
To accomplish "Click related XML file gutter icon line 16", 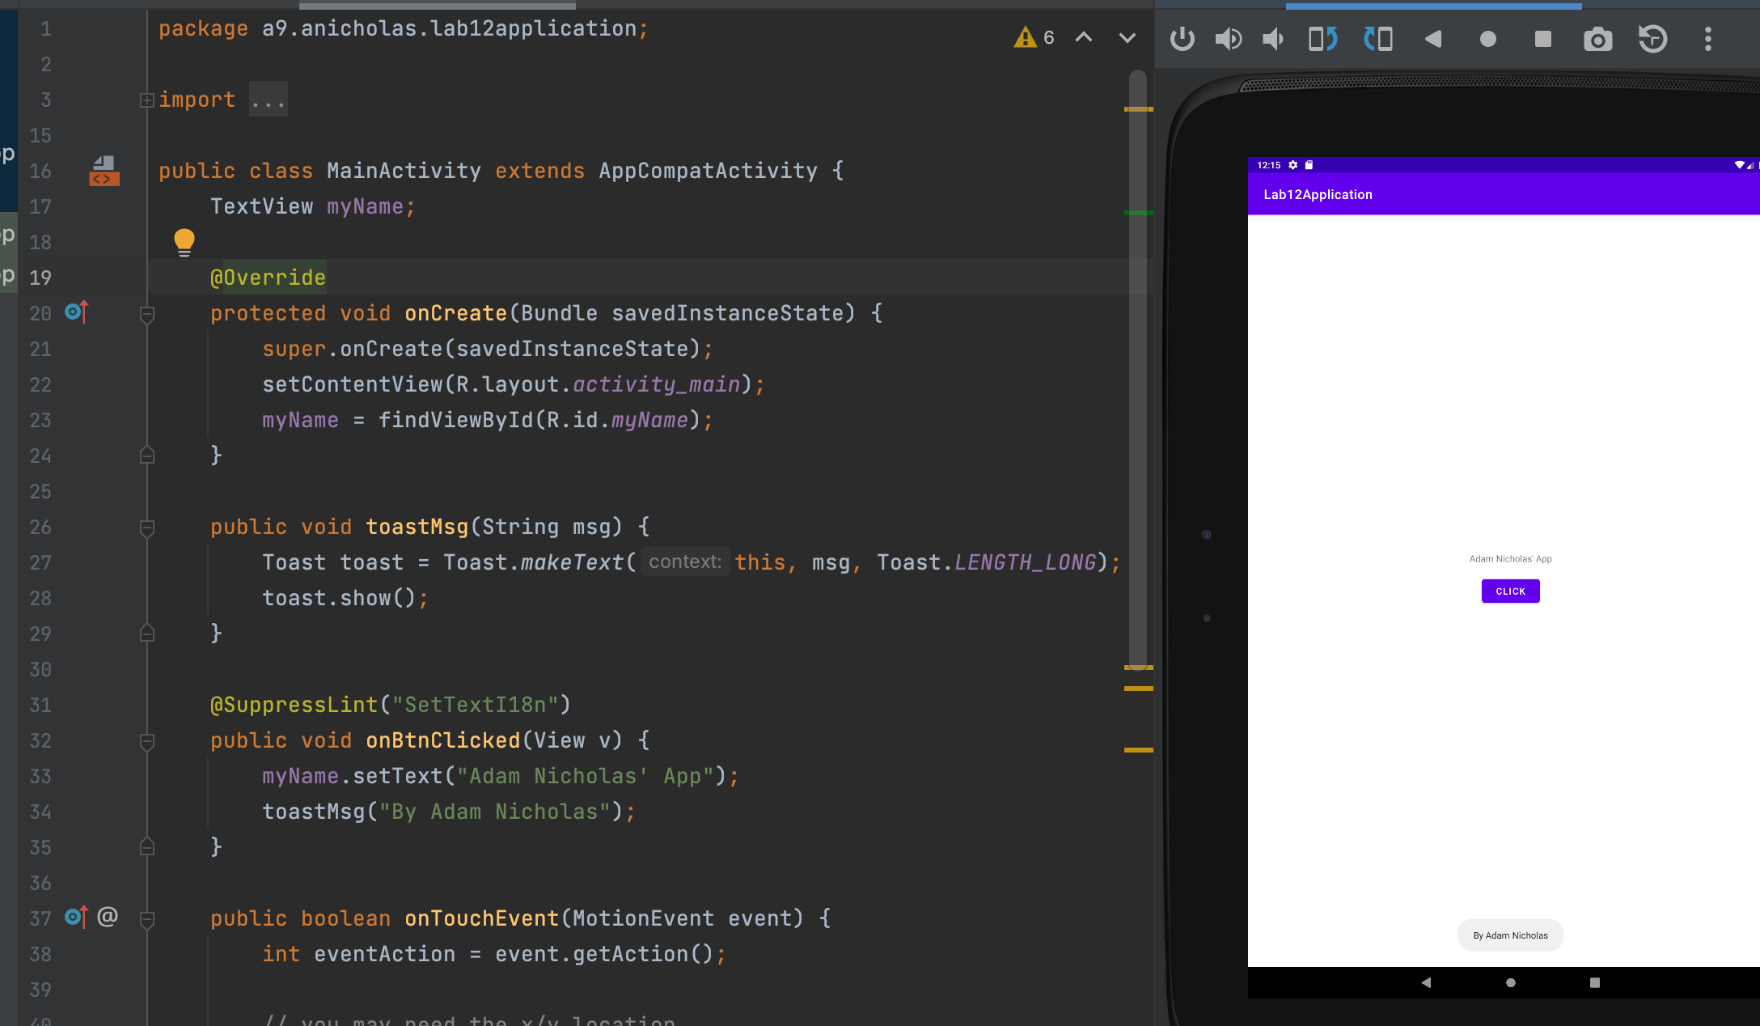I will [x=104, y=171].
